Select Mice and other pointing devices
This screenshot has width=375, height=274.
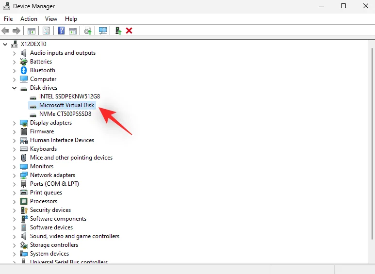coord(71,158)
